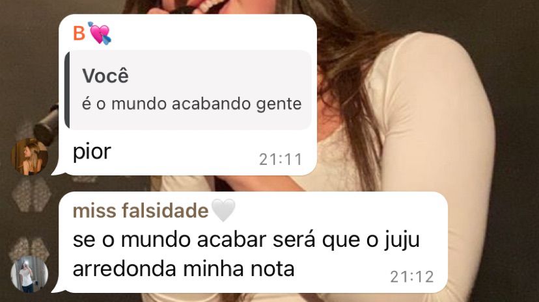Image resolution: width=539 pixels, height=302 pixels.
Task: Tap the pink heart with arrow emoji
Action: pos(100,33)
